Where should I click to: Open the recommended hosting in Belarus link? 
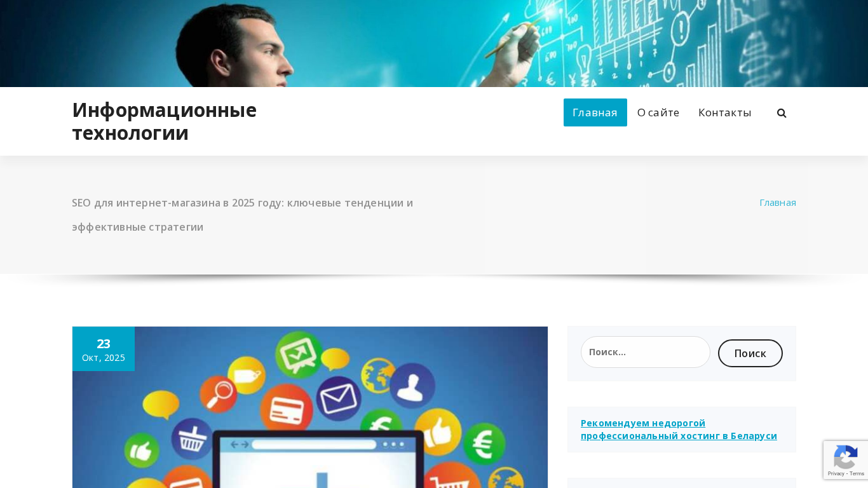(679, 430)
